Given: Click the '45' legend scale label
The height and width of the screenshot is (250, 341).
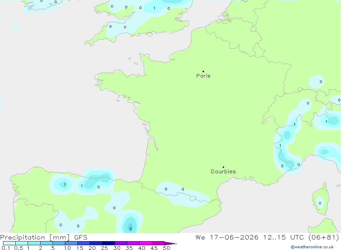Looking at the screenshot, I should 154,248.
